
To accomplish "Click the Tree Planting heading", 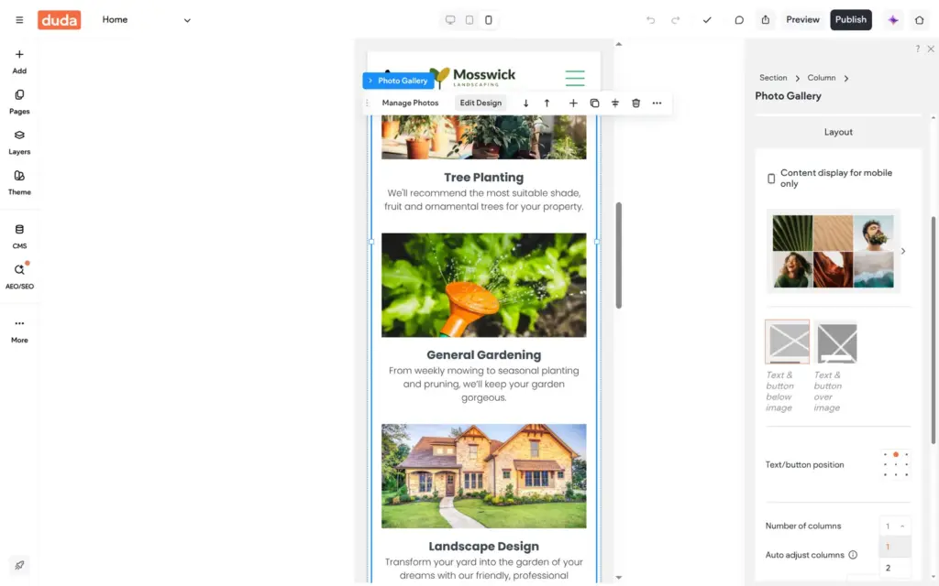I will (x=484, y=178).
